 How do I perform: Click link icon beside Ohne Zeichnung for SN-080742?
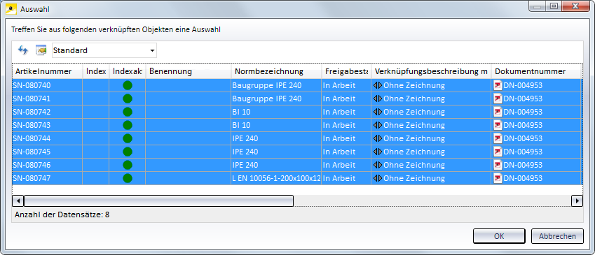point(378,112)
